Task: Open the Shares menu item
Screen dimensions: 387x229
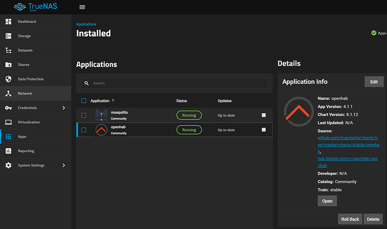Action: (35, 64)
